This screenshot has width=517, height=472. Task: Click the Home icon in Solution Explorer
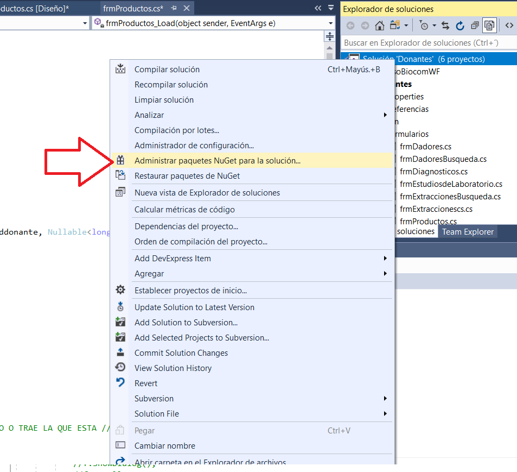[x=380, y=26]
